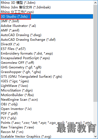The image size is (98, 139).
Task: Select OBJ (*.obj) format
Action: tap(47, 104)
